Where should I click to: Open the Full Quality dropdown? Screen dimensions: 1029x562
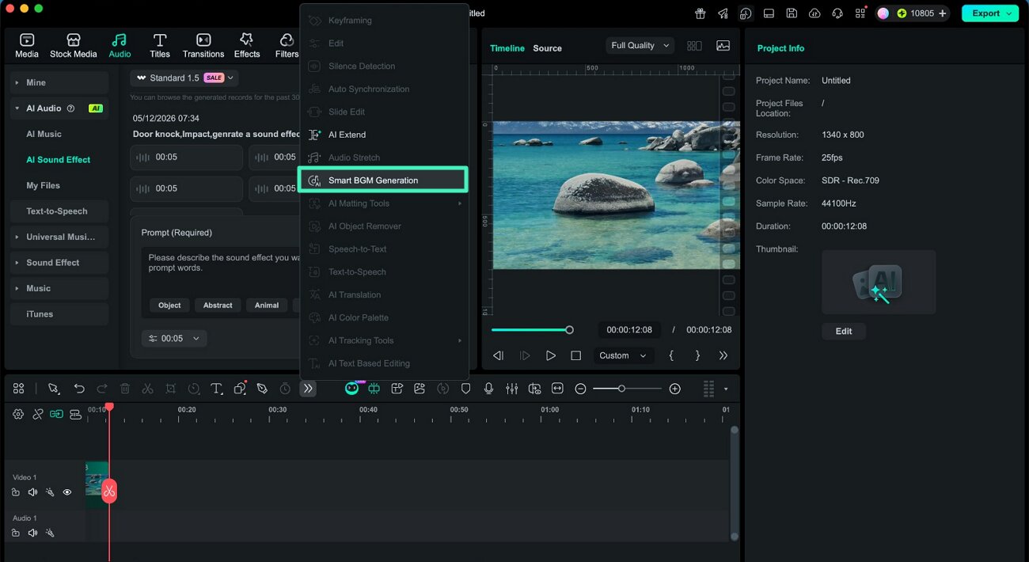[x=640, y=45]
